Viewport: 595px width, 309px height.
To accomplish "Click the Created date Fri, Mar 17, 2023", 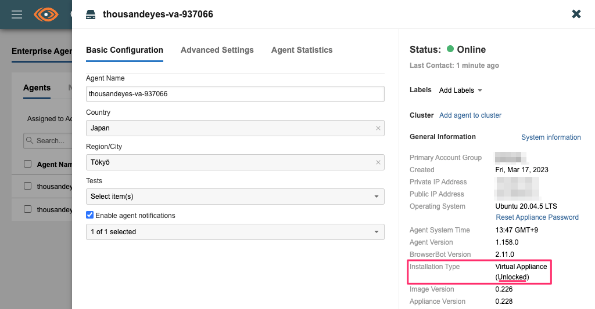I will [x=522, y=170].
